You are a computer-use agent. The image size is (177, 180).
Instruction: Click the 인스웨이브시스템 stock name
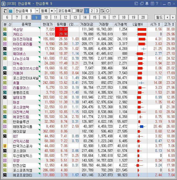26,68
